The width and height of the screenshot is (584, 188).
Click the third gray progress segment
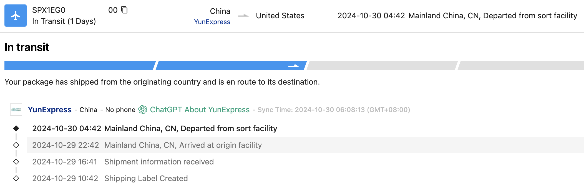[x=382, y=66]
